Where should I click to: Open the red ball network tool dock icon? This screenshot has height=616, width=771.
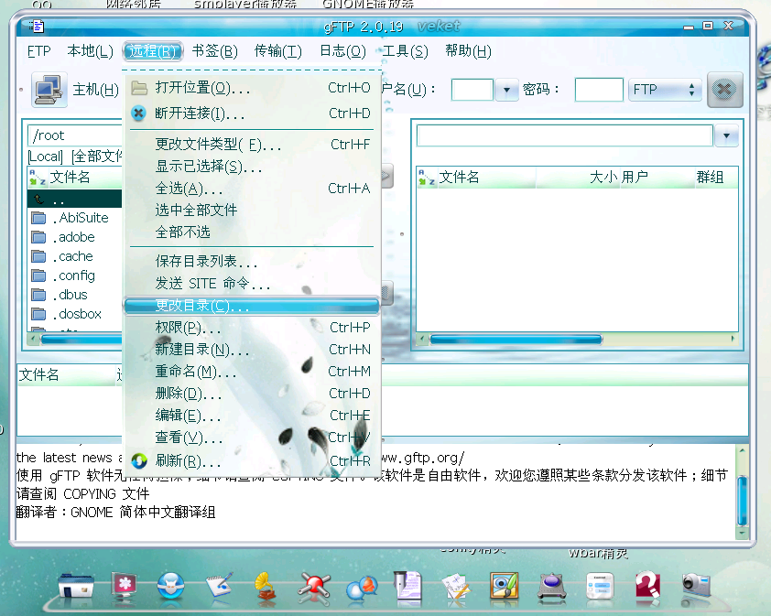[x=314, y=587]
